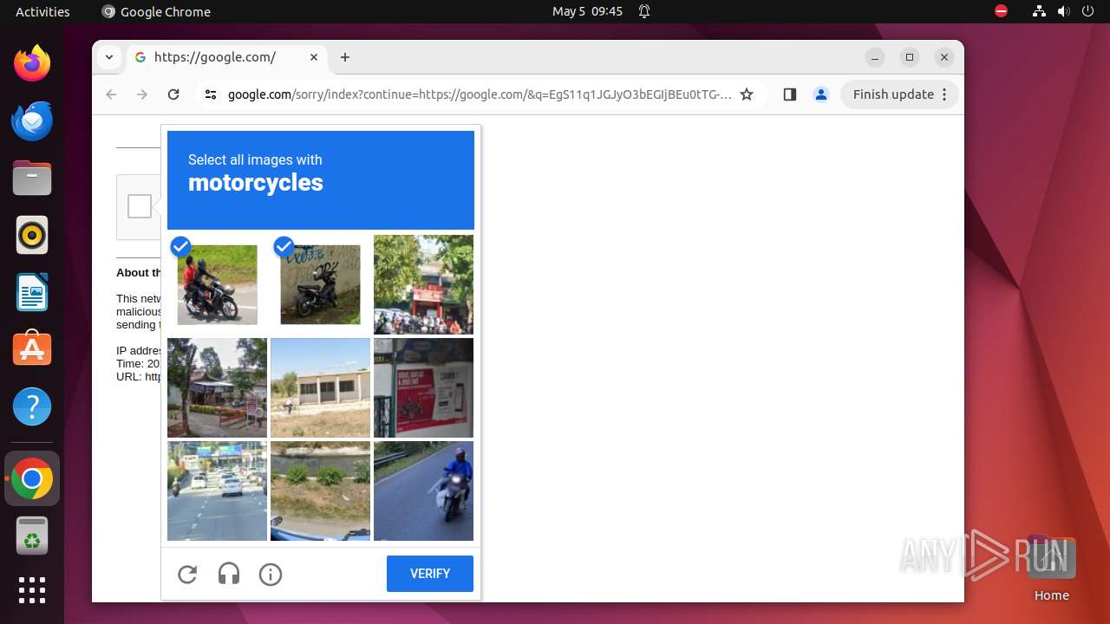Open the Activities overview
Screen dimensions: 1110x624
coord(42,11)
